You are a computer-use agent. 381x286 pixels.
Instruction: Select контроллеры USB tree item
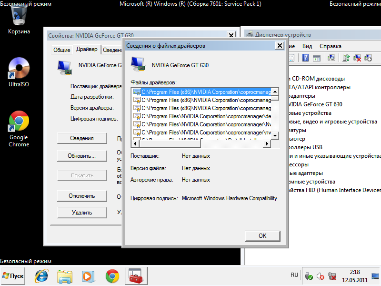coord(306,147)
